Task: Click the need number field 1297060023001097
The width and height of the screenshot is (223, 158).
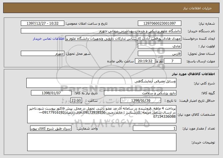Action: (x=159, y=23)
